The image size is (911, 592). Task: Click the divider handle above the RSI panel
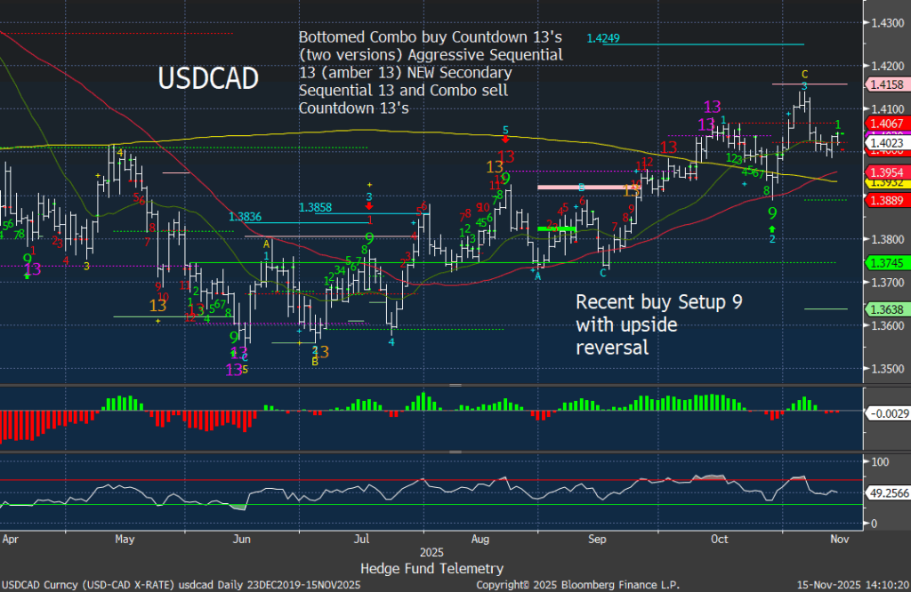click(455, 450)
